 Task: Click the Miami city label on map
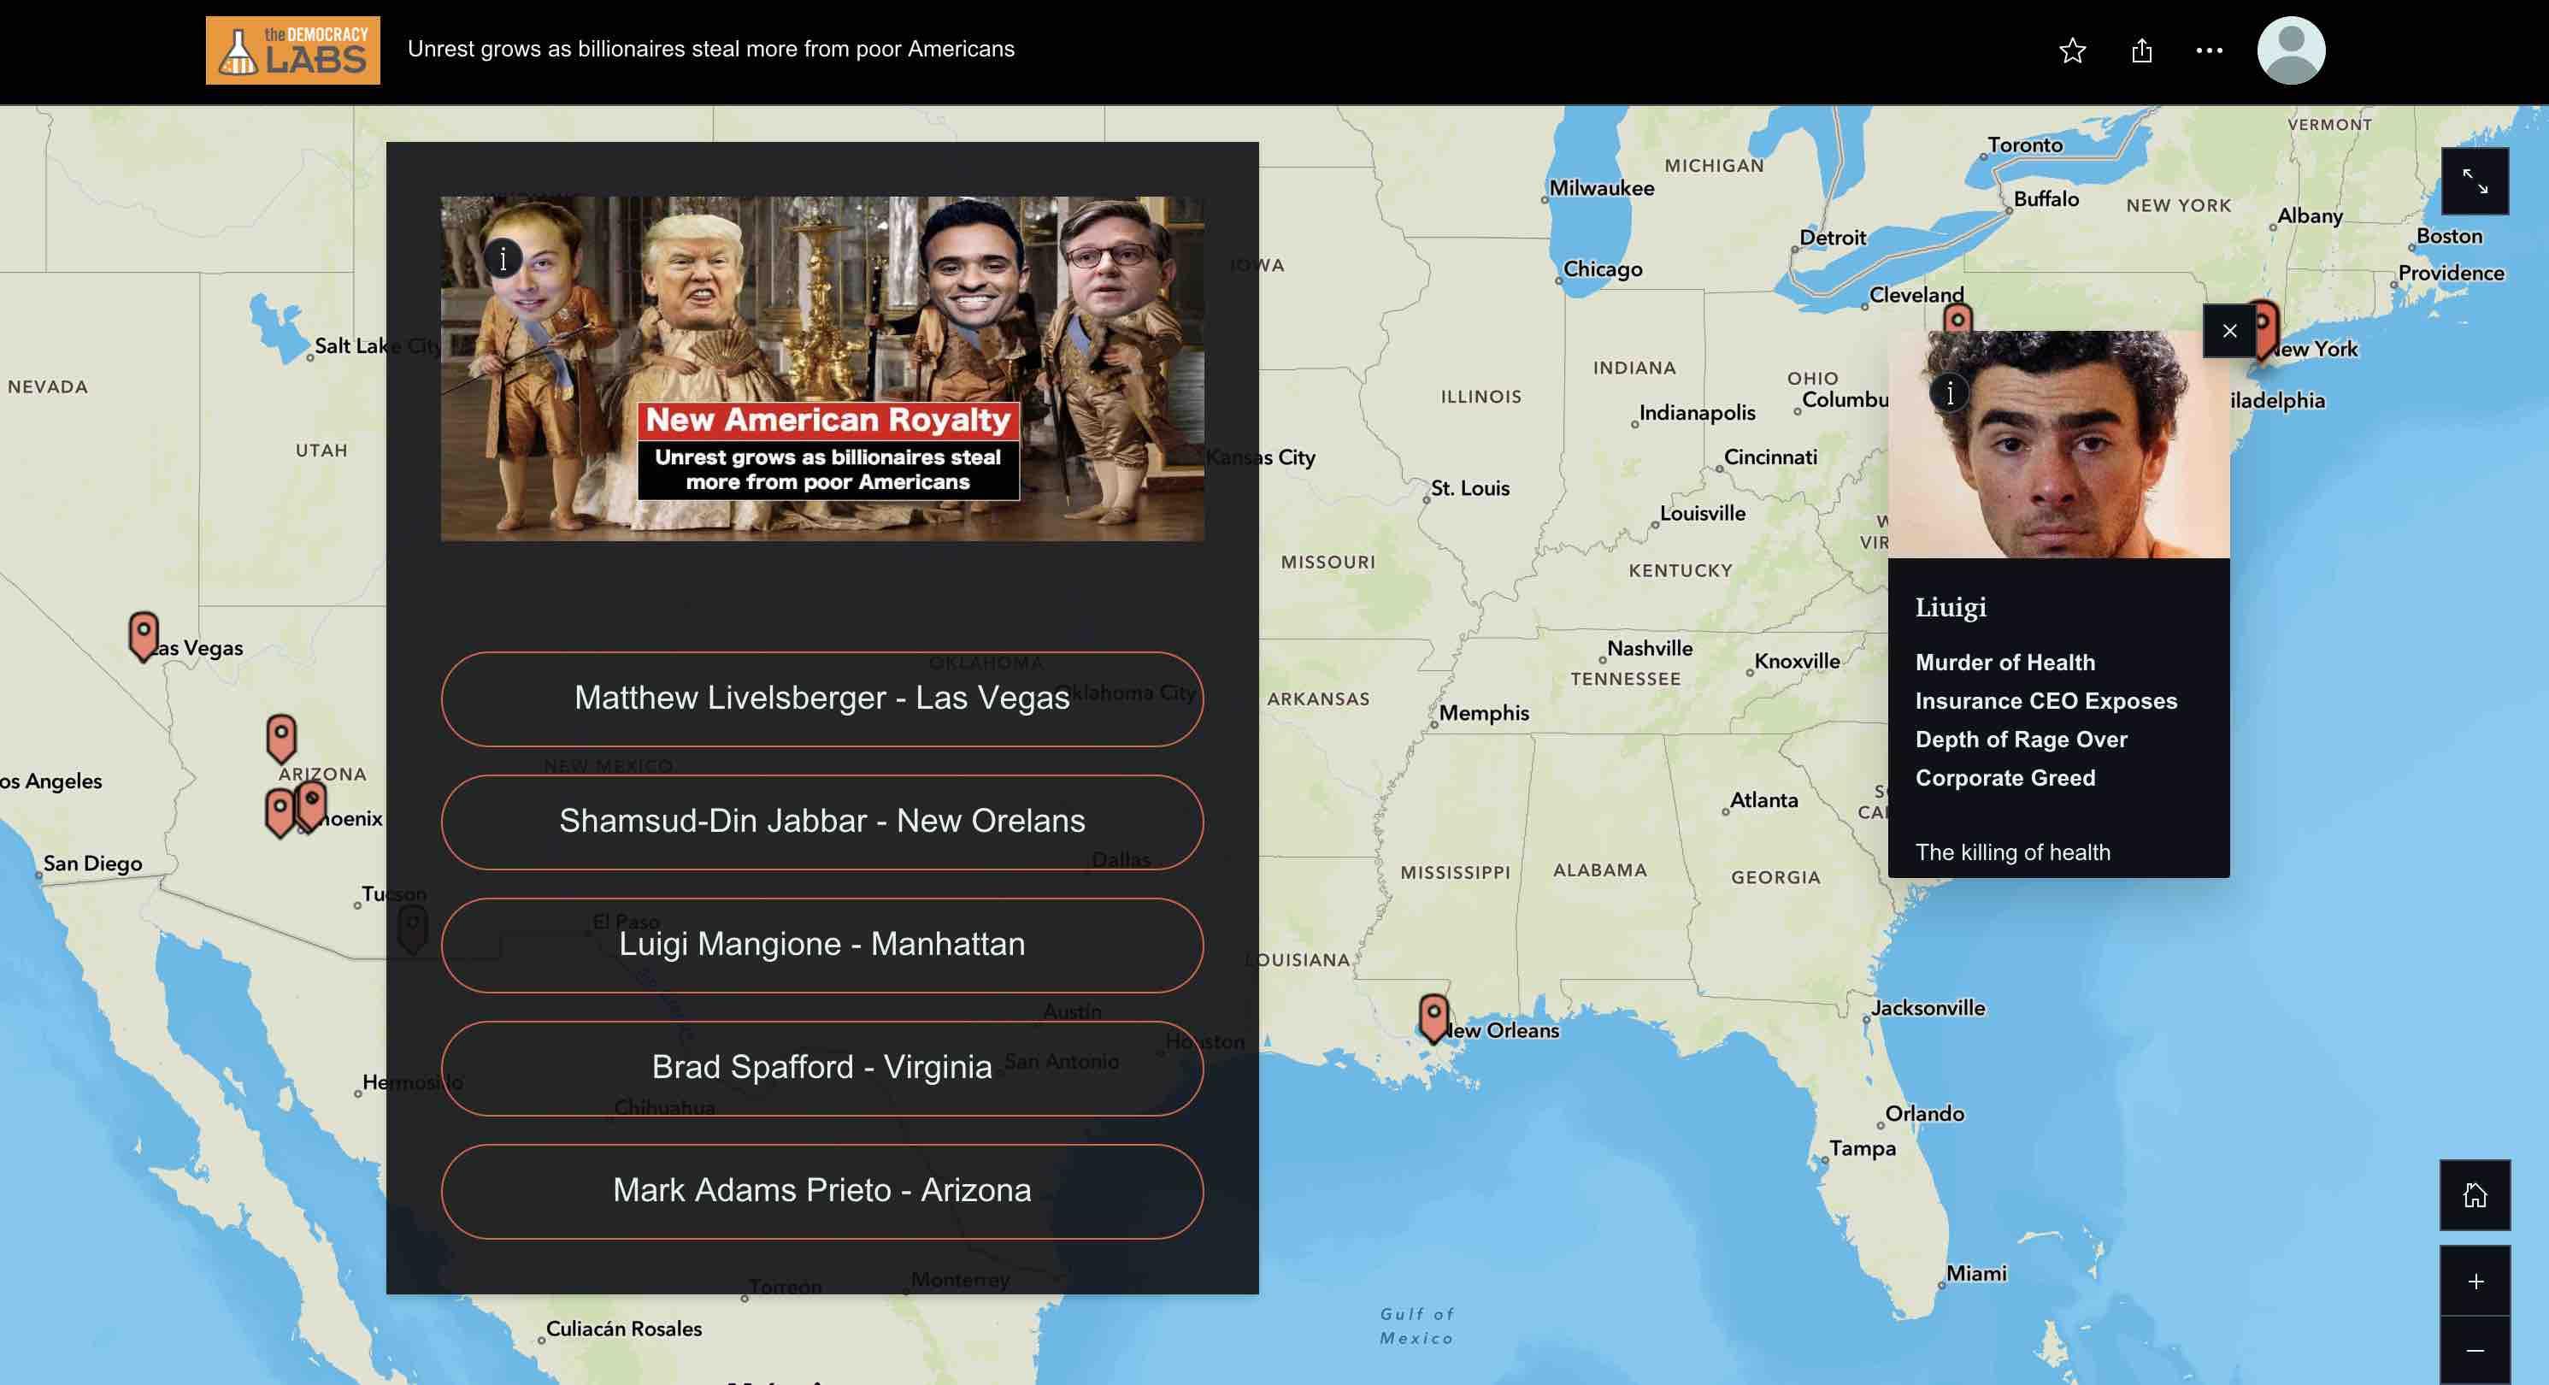1976,1273
